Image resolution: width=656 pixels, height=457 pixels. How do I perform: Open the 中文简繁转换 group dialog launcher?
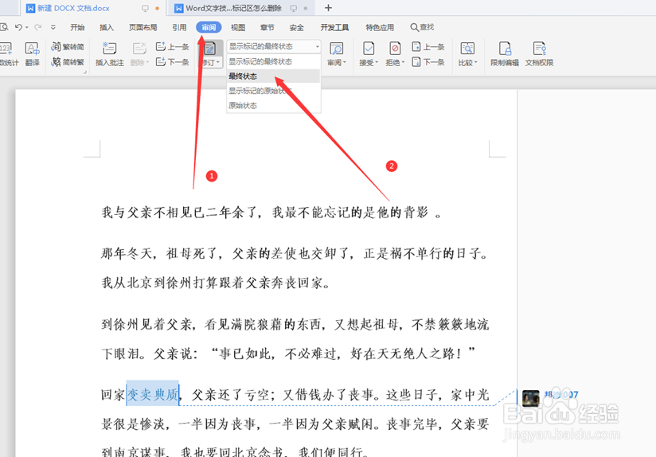pos(85,72)
